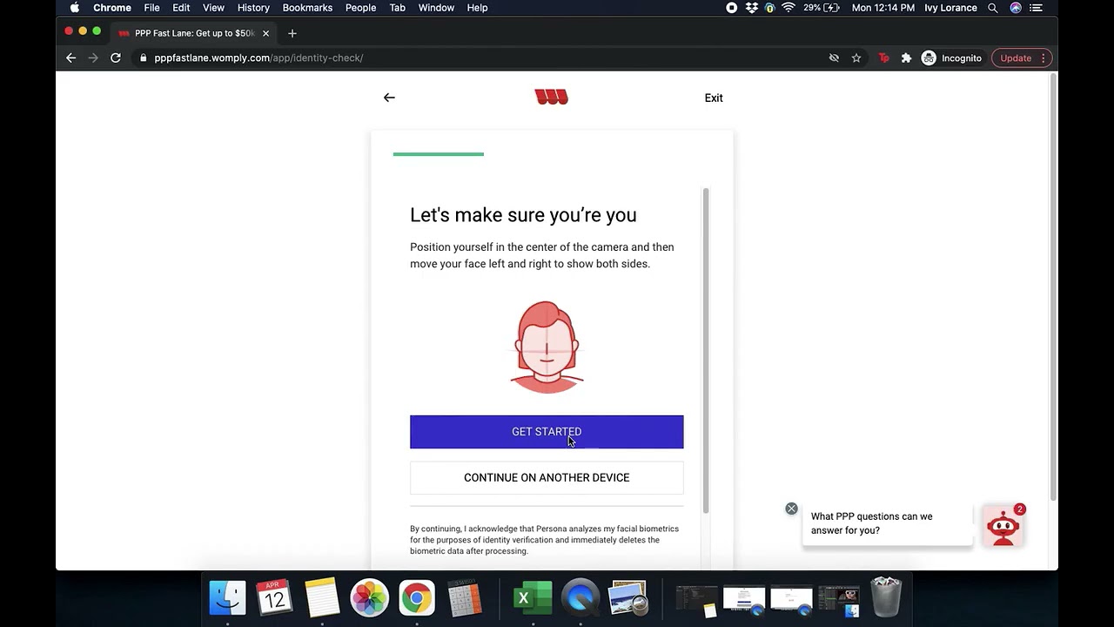Click the Mon 12:14 PM clock

point(883,8)
